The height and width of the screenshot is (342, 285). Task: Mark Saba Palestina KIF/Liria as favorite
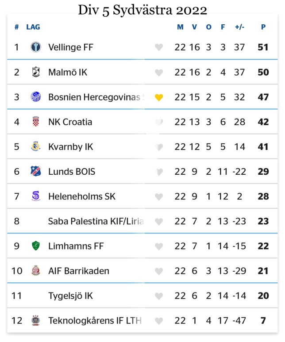click(159, 222)
